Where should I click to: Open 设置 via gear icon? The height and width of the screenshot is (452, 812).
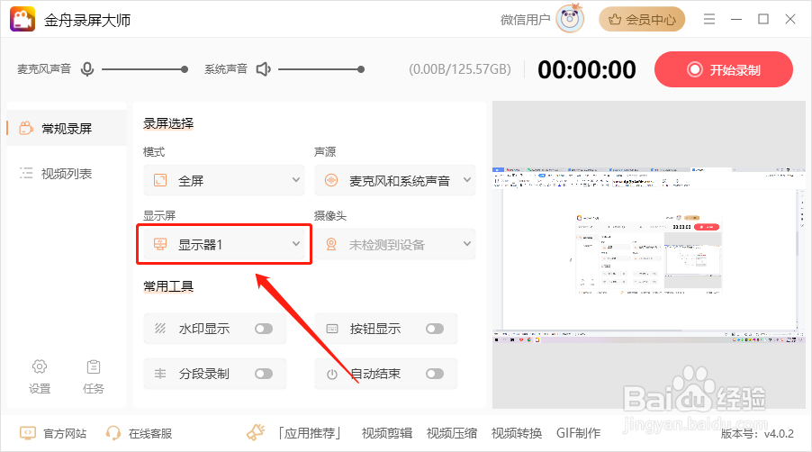click(40, 366)
